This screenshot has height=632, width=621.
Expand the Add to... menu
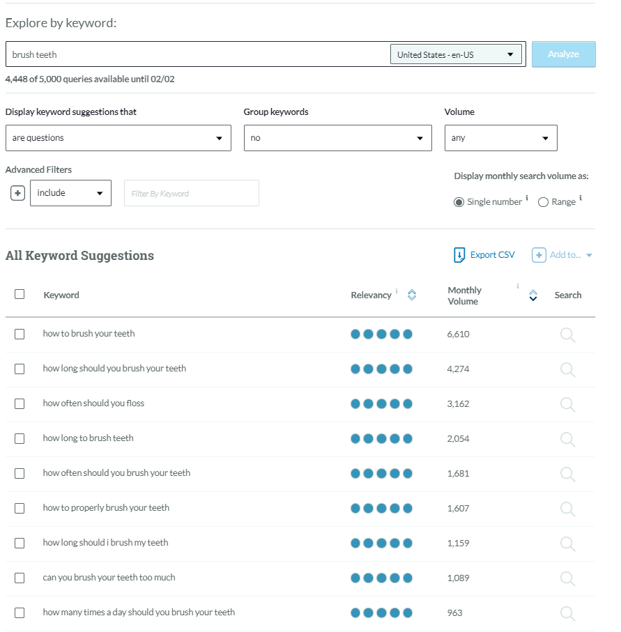[562, 255]
